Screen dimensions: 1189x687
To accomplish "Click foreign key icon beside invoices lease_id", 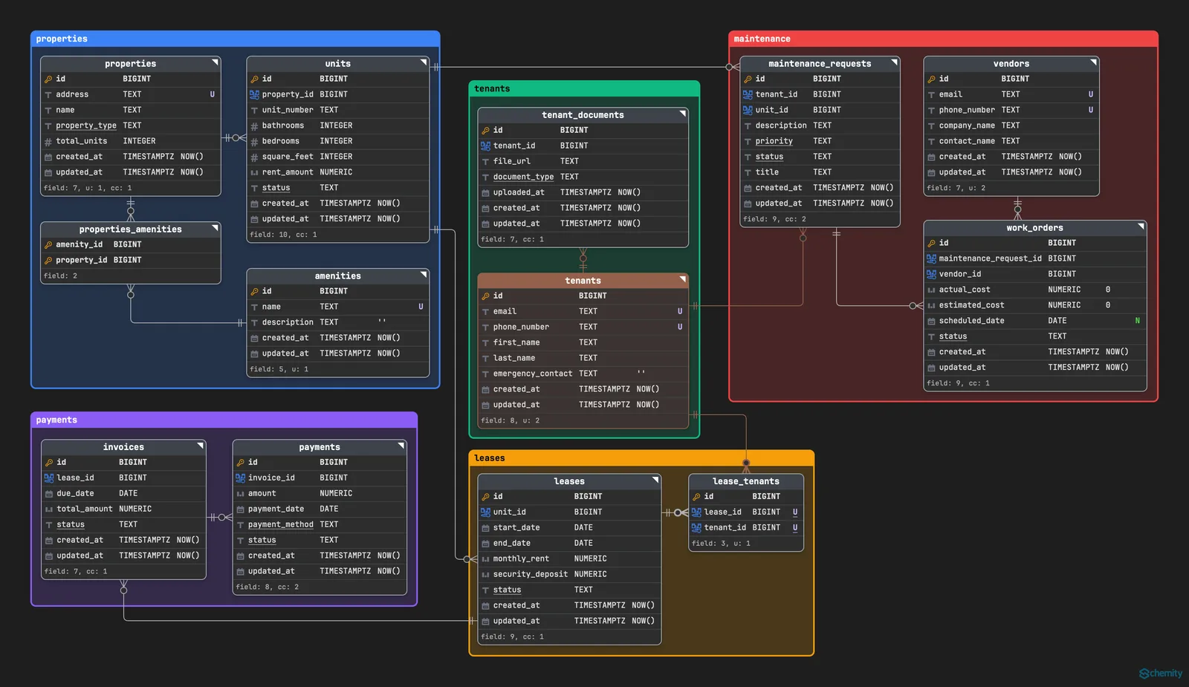I will click(x=49, y=478).
